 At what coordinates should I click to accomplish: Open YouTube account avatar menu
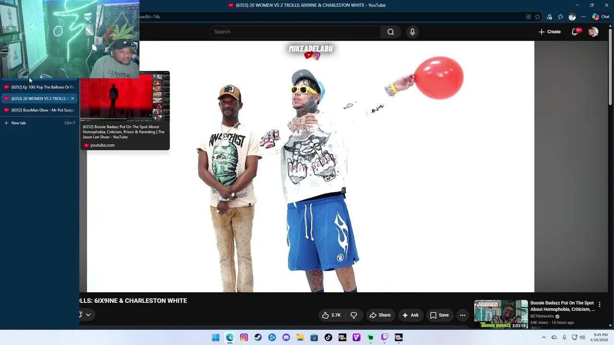click(593, 32)
